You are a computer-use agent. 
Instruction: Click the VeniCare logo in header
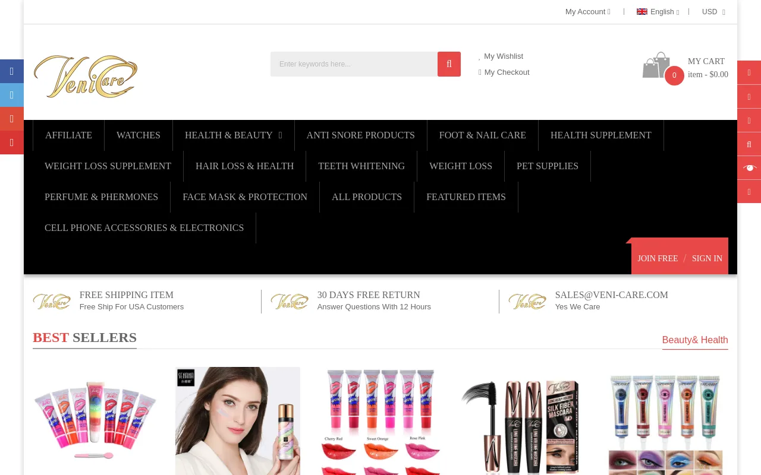(x=86, y=76)
